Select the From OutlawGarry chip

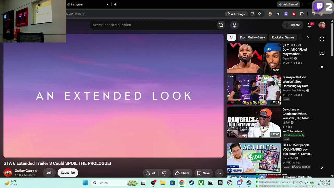252,37
